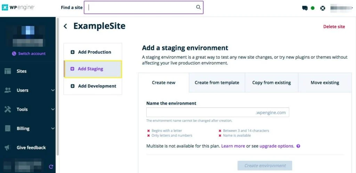Click the '.wpengine.com' domain suffix

(x=270, y=113)
